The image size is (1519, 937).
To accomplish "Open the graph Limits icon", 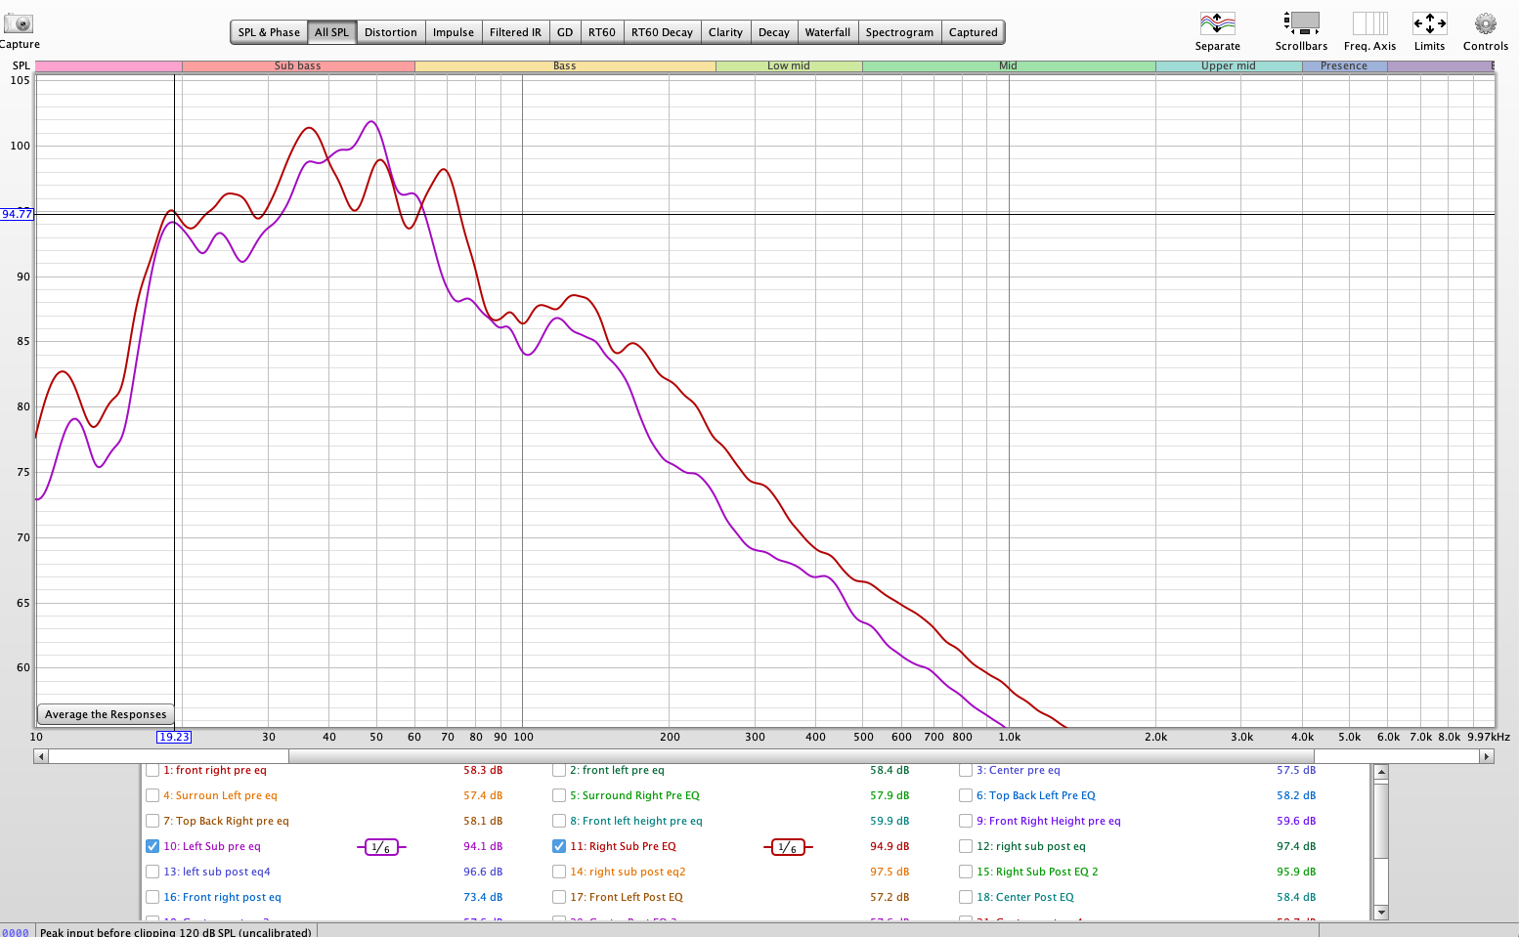I will pyautogui.click(x=1429, y=23).
